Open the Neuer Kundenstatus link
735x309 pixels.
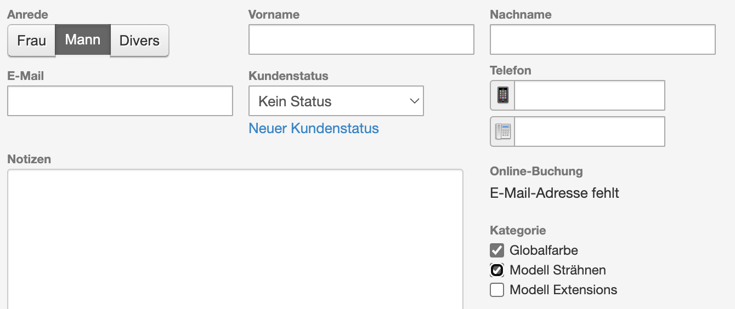[314, 128]
